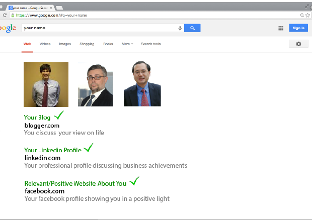Open 'Your Linkedin Profile' result
Image resolution: width=312 pixels, height=221 pixels.
tap(53, 150)
